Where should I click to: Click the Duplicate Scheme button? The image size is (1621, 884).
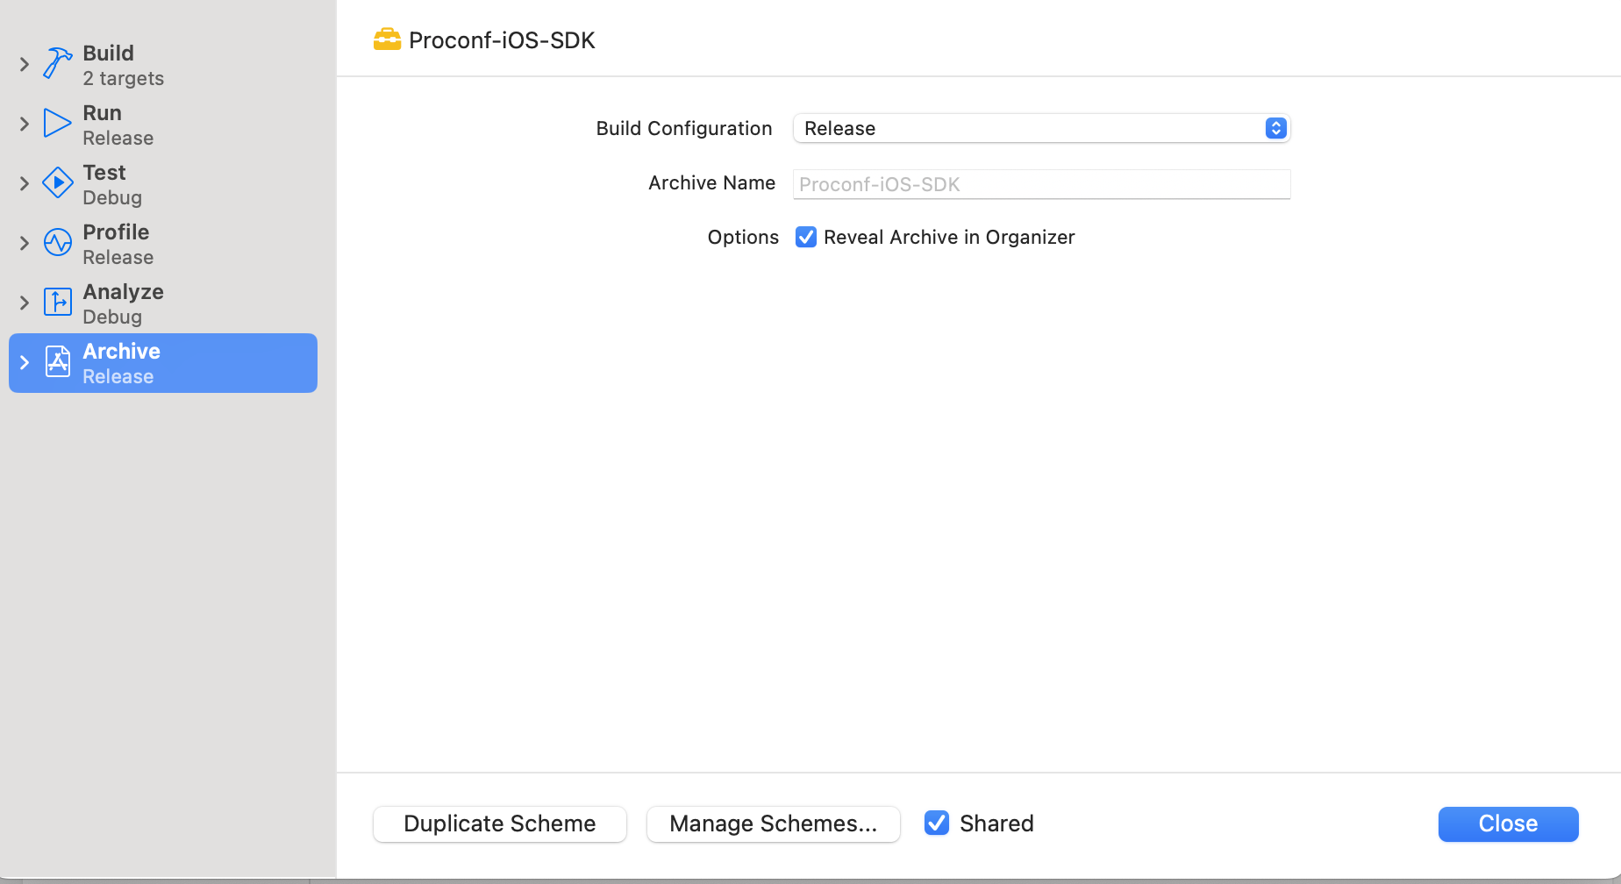pos(498,823)
